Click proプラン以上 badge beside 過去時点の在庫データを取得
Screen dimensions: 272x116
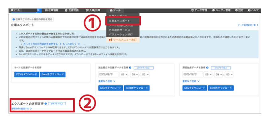point(144,68)
